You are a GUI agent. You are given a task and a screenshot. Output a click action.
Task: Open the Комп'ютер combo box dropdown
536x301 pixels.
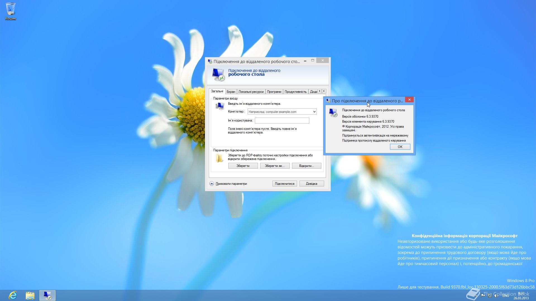[x=314, y=112]
